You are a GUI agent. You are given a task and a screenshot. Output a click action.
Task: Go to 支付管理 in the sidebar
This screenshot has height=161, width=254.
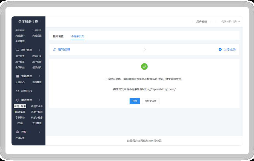pyautogui.click(x=37, y=123)
